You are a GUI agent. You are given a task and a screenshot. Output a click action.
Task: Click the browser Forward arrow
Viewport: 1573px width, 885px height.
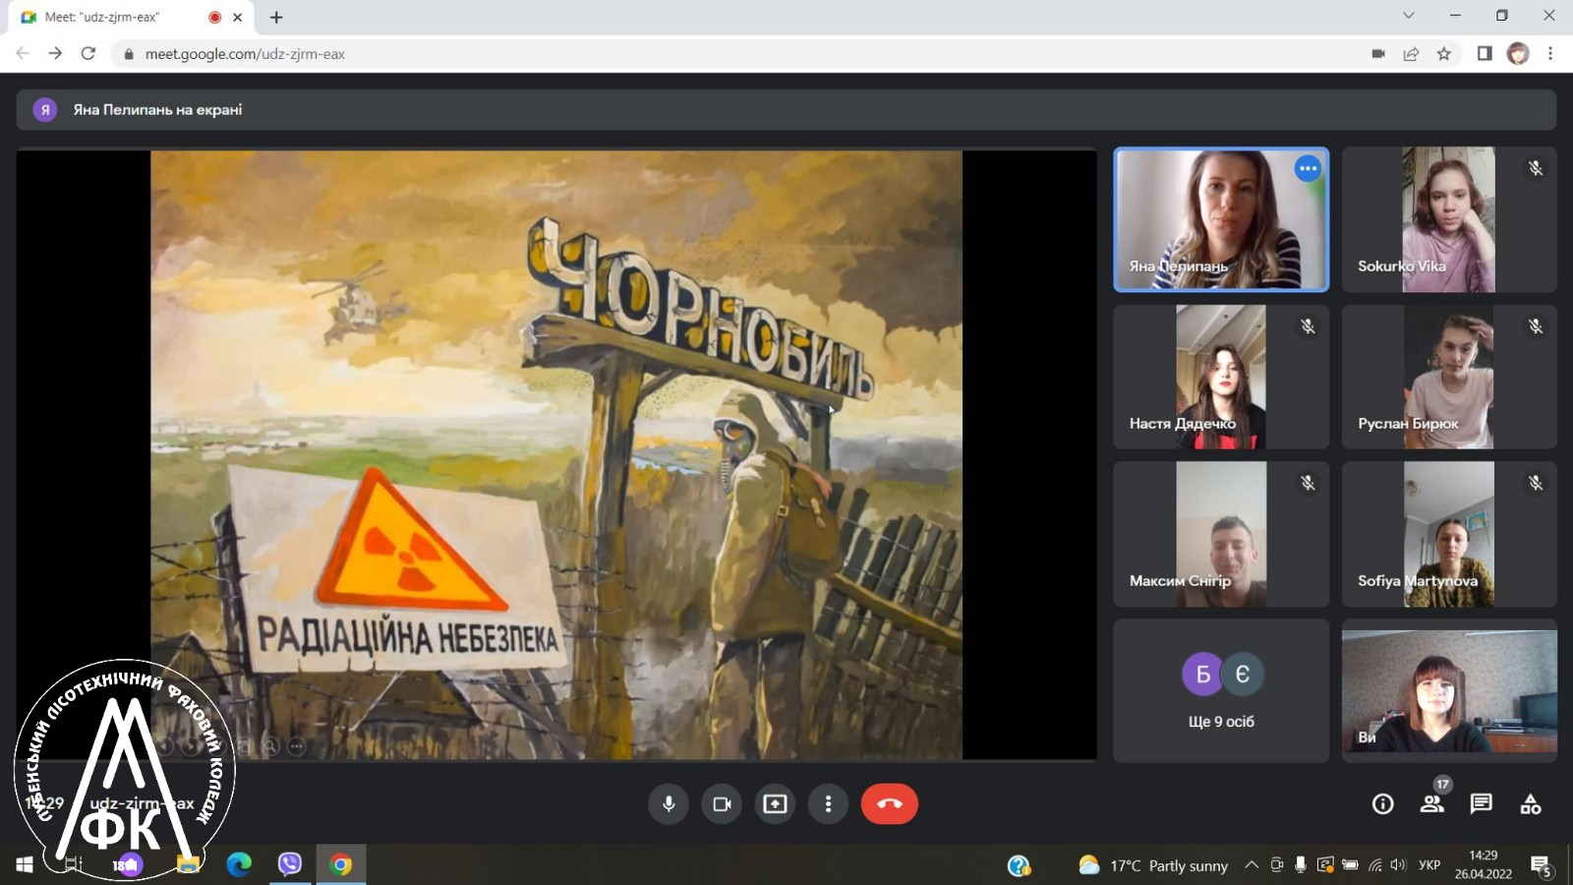pyautogui.click(x=55, y=54)
